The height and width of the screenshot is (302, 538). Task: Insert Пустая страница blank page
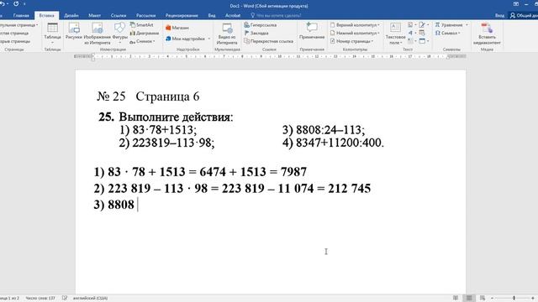point(14,34)
